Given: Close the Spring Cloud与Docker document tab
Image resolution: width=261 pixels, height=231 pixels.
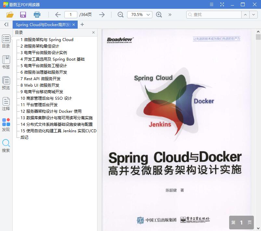Looking at the screenshot, I should click(74, 25).
